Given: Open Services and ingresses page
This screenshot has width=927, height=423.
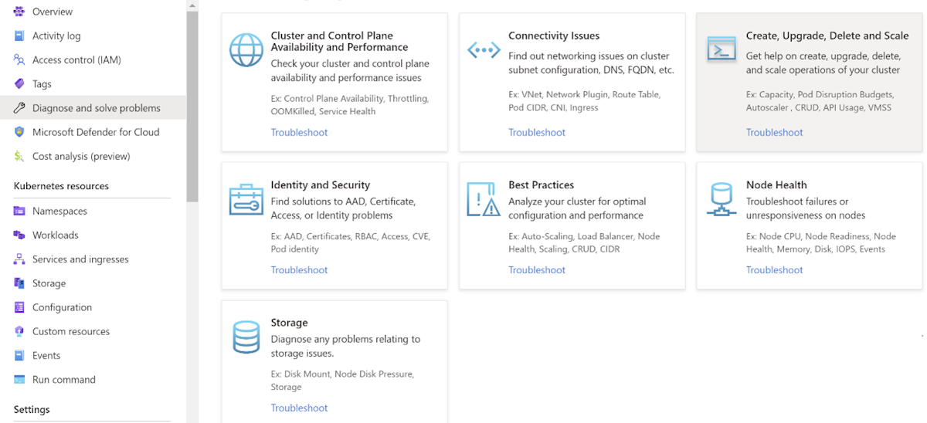Looking at the screenshot, I should pyautogui.click(x=80, y=259).
